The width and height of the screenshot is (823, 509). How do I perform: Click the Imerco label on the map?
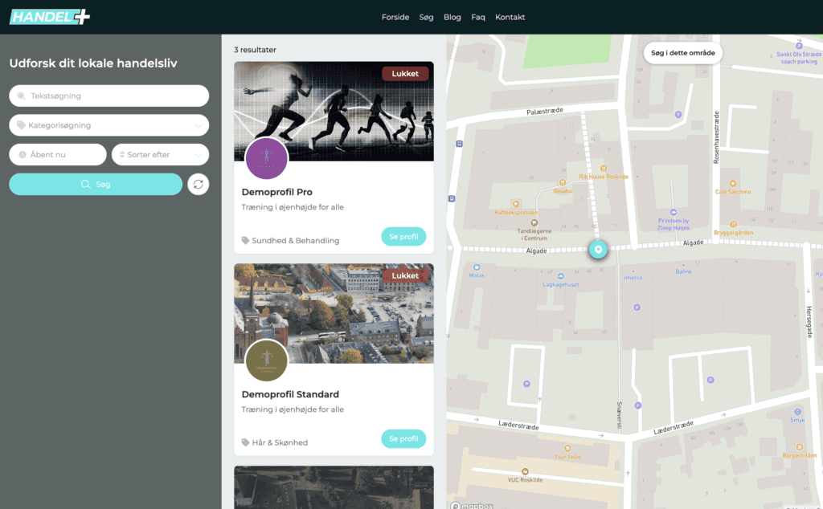(633, 278)
